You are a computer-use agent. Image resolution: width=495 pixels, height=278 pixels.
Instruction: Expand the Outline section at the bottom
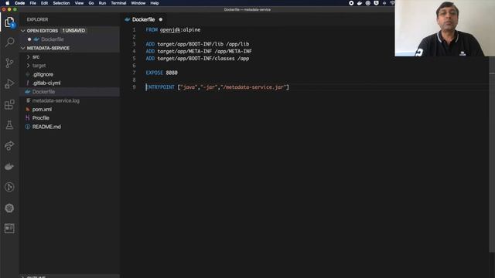[22, 276]
